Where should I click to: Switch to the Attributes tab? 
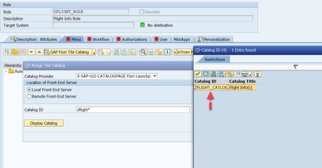(x=48, y=39)
